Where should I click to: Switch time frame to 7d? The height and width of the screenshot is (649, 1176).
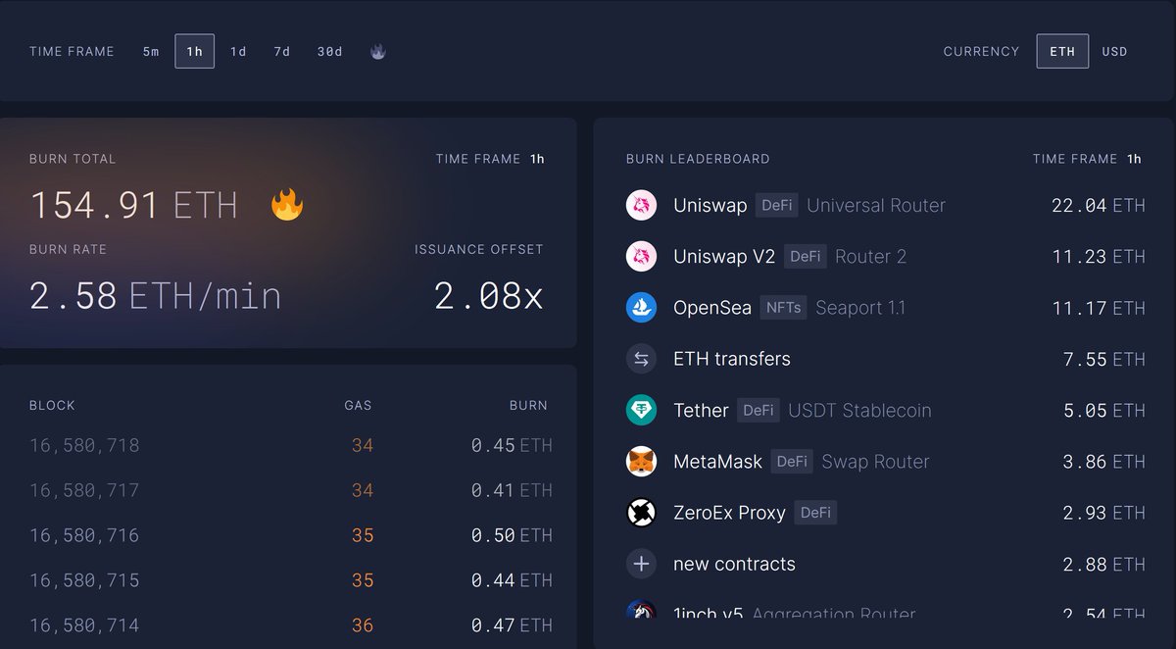pos(282,51)
